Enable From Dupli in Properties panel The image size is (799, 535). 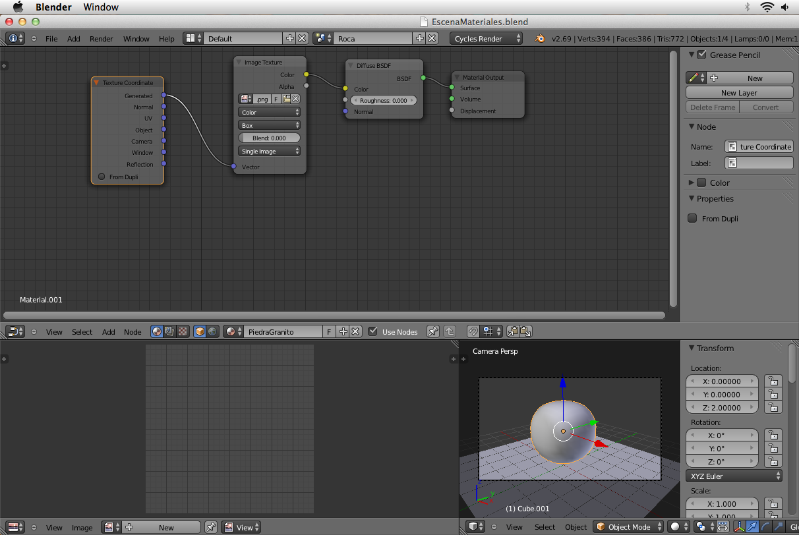click(692, 218)
